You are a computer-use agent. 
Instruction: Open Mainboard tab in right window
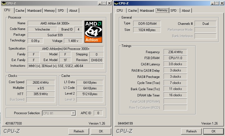(147, 11)
